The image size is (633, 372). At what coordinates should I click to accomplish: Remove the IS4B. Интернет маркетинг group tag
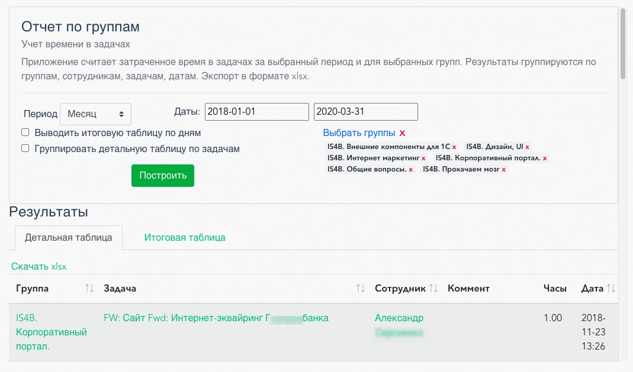tap(423, 158)
